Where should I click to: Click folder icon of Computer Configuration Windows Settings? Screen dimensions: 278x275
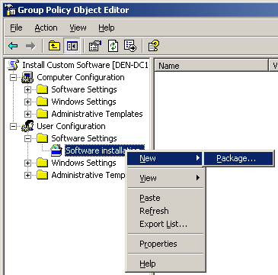click(42, 102)
